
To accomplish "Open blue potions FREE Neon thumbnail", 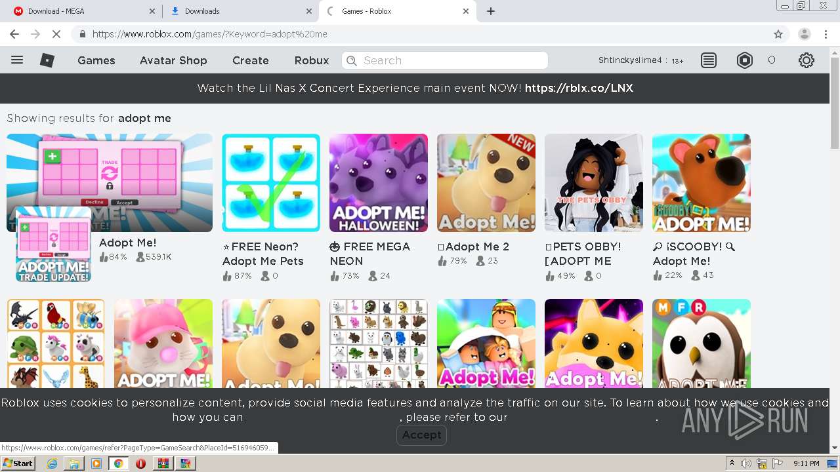I will [271, 183].
